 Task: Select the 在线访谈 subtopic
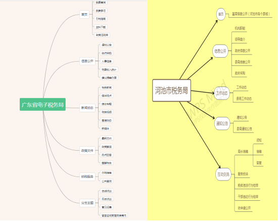(107, 191)
